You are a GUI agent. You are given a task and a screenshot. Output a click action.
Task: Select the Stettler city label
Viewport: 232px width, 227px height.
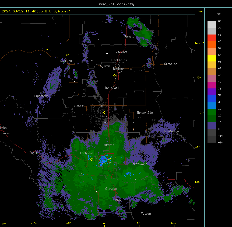tap(171, 64)
